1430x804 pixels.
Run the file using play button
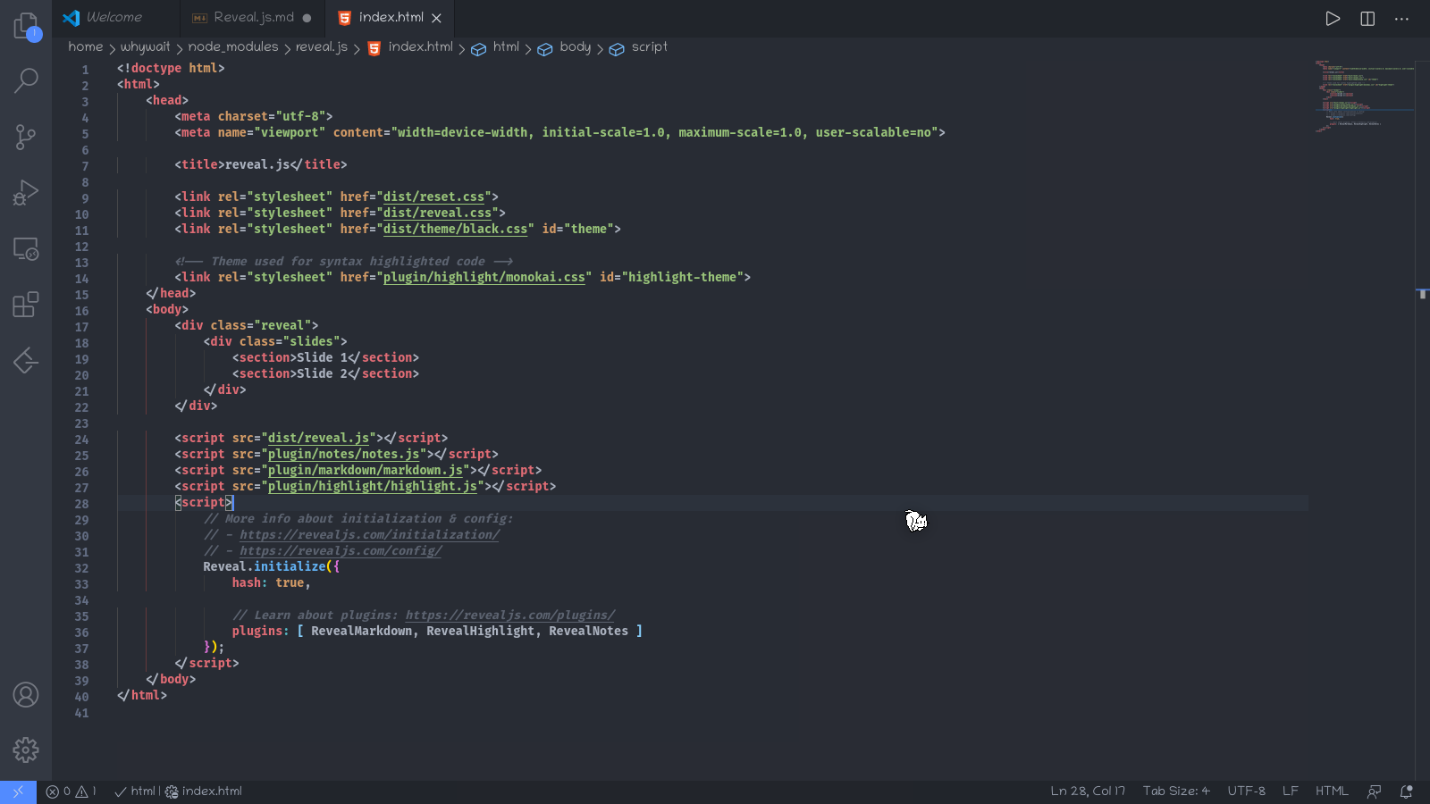[x=1333, y=19]
